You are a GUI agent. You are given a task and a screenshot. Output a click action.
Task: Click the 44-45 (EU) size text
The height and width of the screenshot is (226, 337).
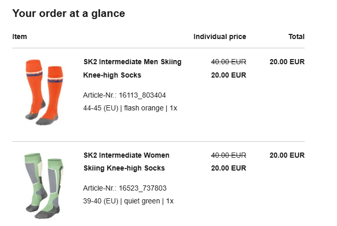pyautogui.click(x=101, y=108)
